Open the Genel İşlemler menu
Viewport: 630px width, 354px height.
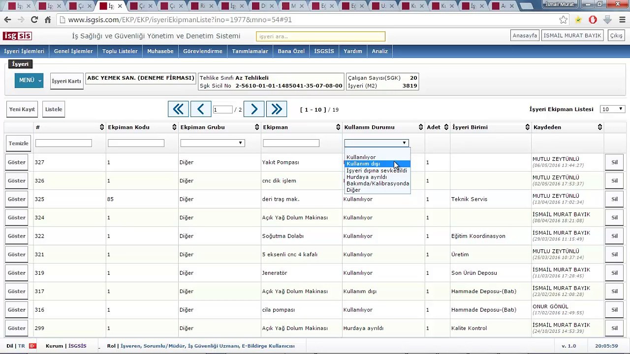(x=73, y=51)
